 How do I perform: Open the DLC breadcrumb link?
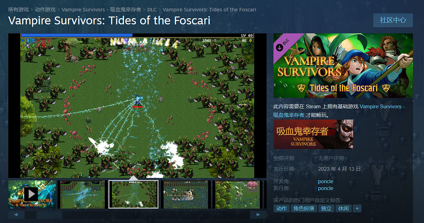[x=152, y=10]
